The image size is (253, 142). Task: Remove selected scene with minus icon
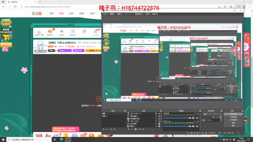coord(107,129)
